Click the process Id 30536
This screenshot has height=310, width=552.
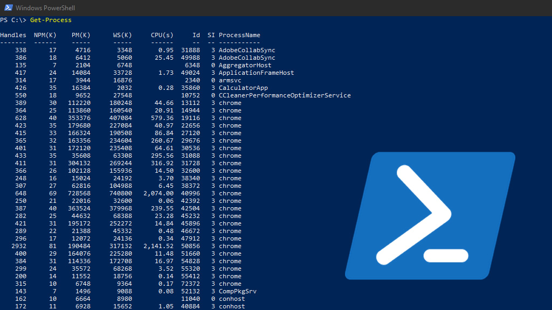point(190,149)
